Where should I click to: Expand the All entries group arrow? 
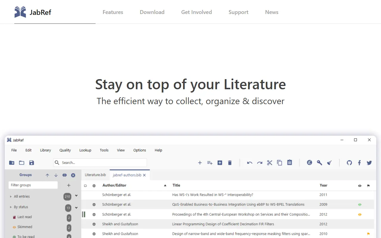(11, 196)
